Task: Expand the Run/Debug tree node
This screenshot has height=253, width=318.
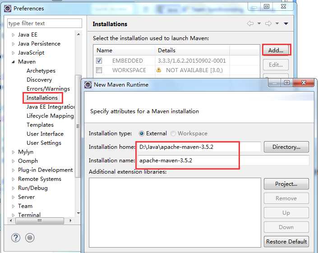Action: coord(13,188)
